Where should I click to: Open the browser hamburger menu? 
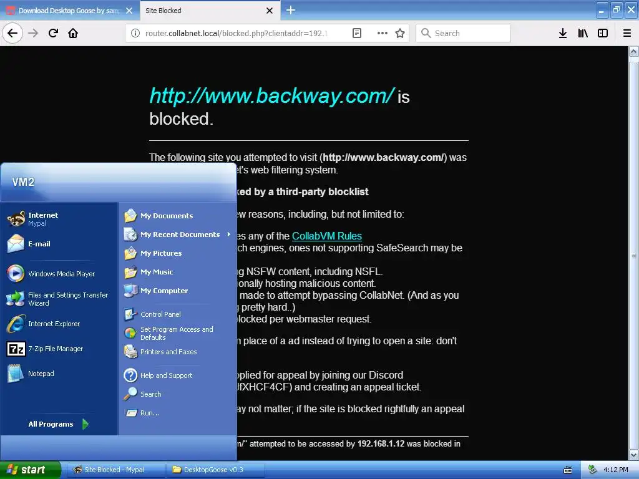tap(627, 33)
